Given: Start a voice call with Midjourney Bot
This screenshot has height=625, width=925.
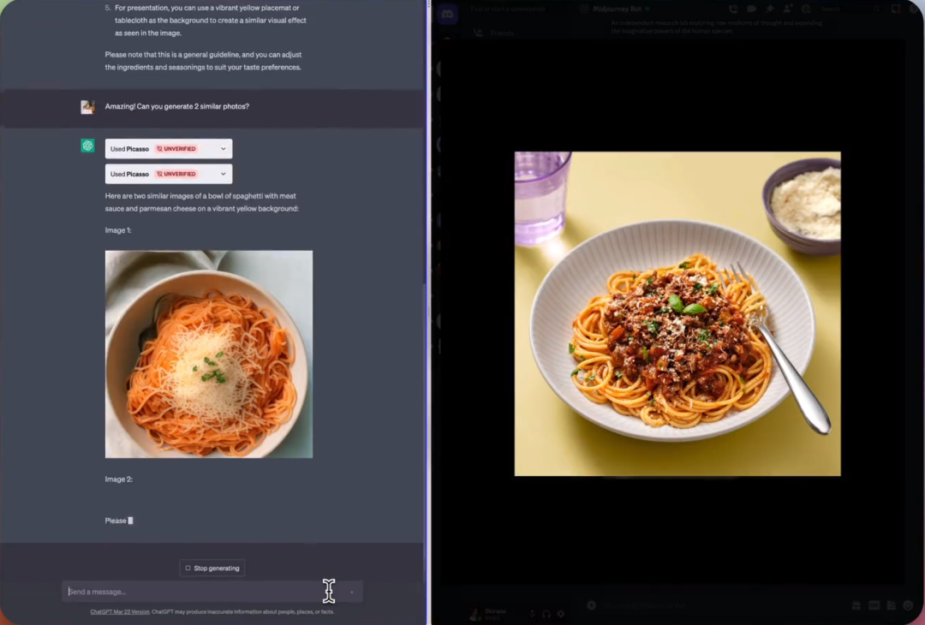Looking at the screenshot, I should tap(734, 9).
